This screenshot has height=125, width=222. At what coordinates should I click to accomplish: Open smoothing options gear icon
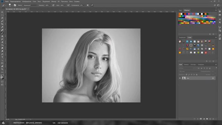(88, 5)
